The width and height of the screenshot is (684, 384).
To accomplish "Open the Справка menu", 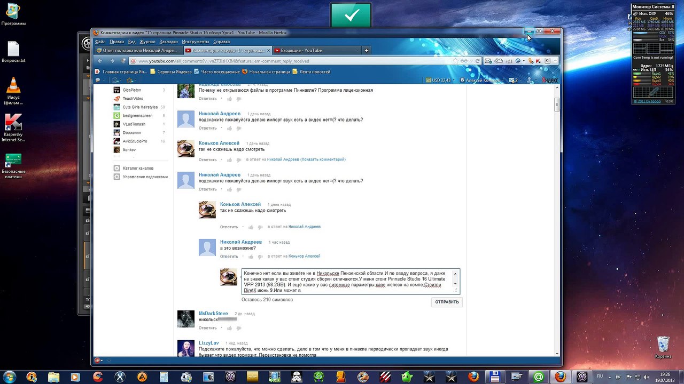I will pos(221,42).
